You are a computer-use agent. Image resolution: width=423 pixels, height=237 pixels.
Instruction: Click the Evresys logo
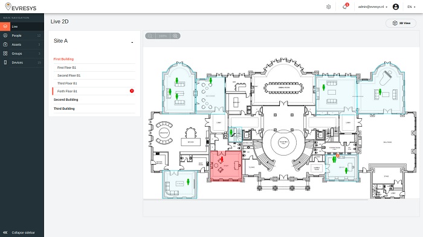(x=21, y=7)
